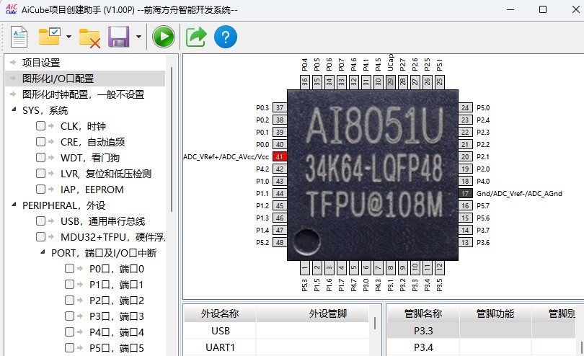Open the dropdown arrow beside open folder
Screen dimensions: 584x356
pyautogui.click(x=68, y=37)
